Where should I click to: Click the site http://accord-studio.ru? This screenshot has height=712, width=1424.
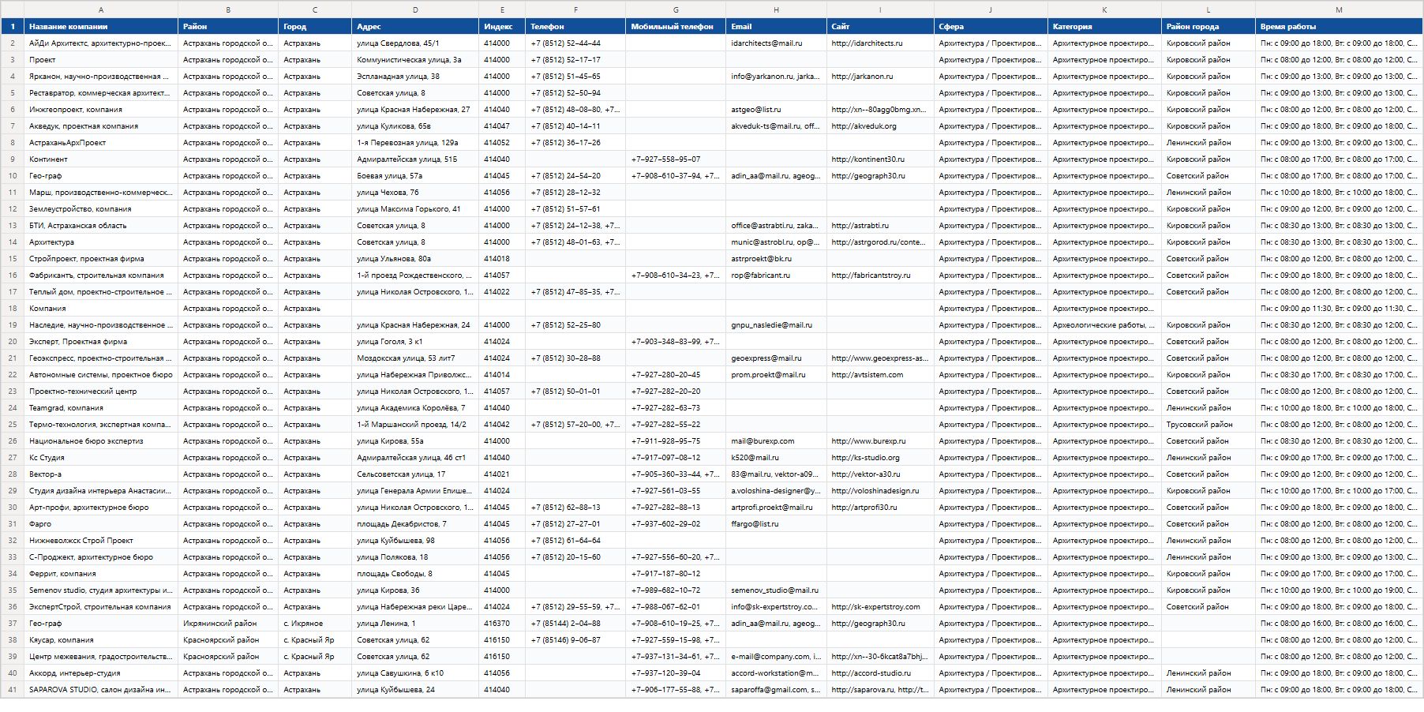pos(880,673)
